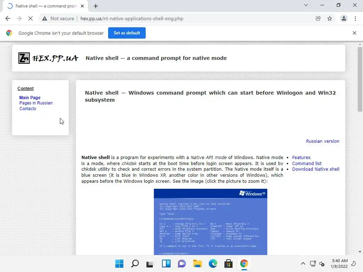Open Teams Chat from the taskbar
The height and width of the screenshot is (272, 363).
pyautogui.click(x=182, y=263)
